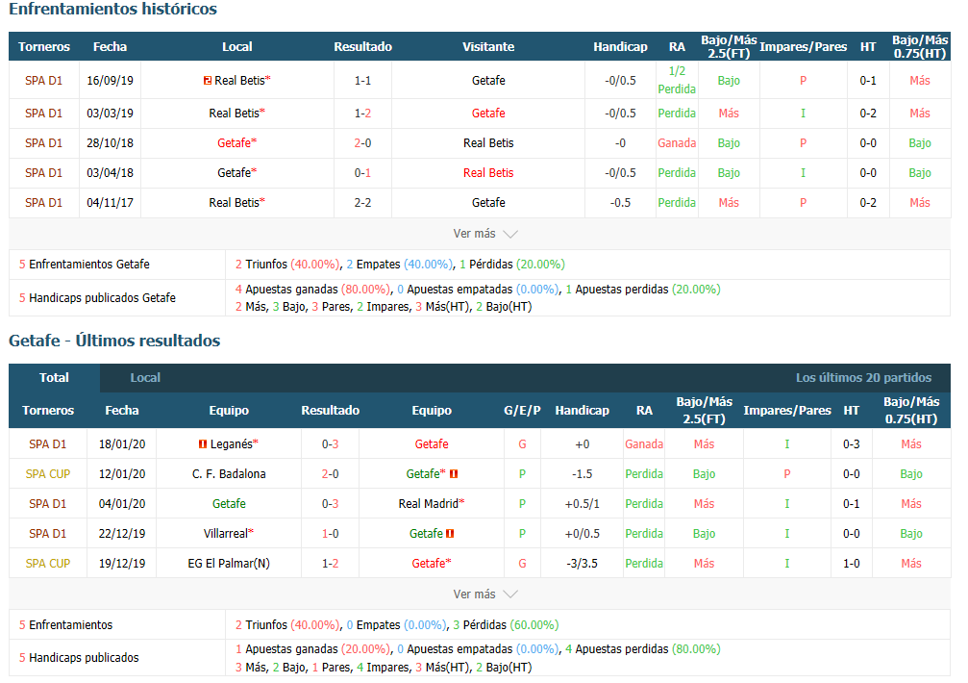Click the 'G/E/P' column header

tap(522, 411)
